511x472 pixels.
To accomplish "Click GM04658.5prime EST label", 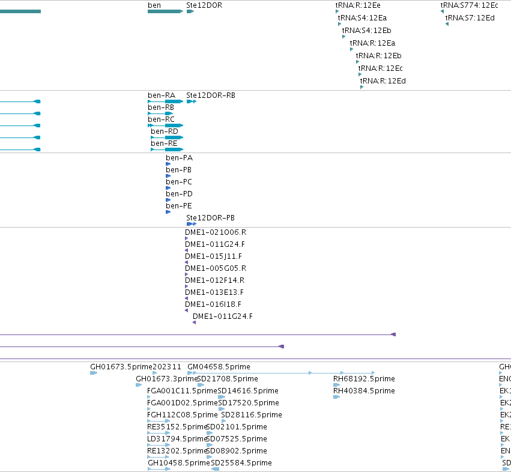I will coord(219,367).
